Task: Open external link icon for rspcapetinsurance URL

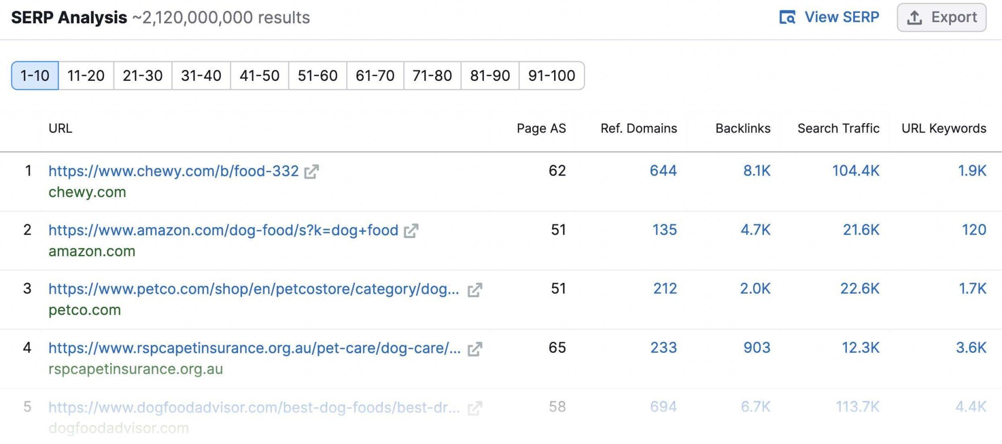Action: coord(475,349)
